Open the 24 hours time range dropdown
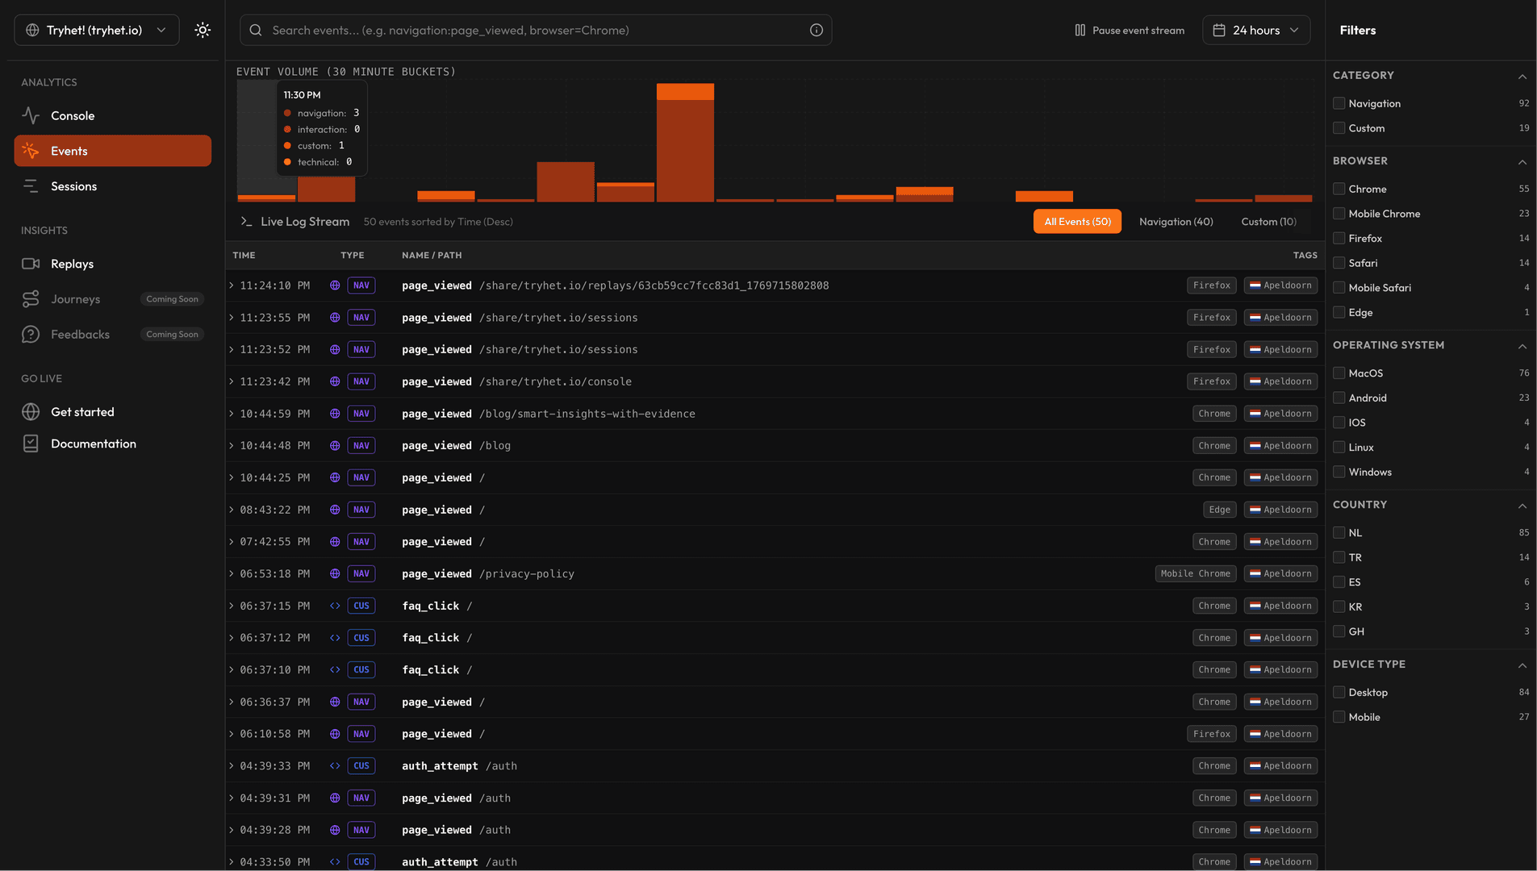 pos(1255,30)
